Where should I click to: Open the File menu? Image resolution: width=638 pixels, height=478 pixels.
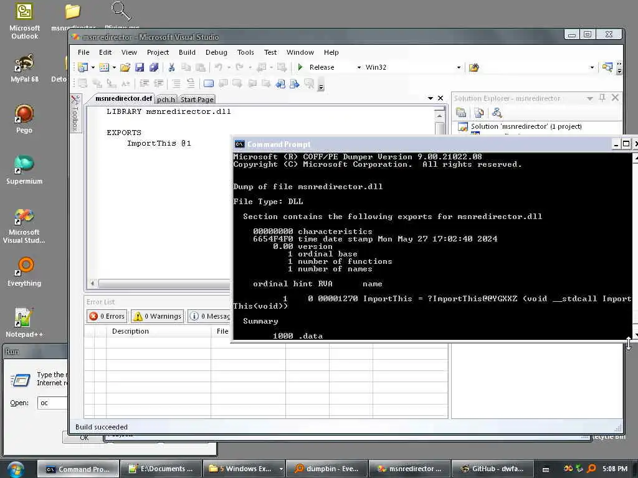click(83, 52)
